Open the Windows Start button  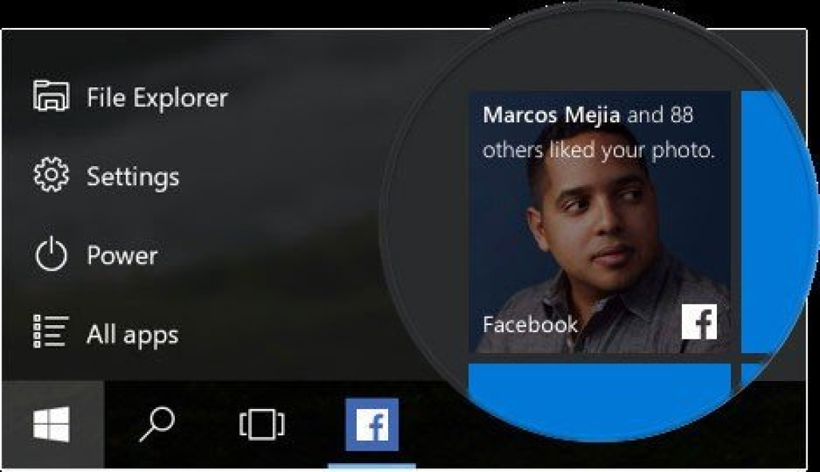click(52, 424)
